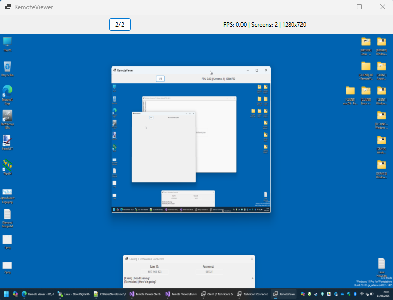Image resolution: width=393 pixels, height=300 pixels.
Task: Click the 2/2 screen switch button
Action: coord(120,24)
